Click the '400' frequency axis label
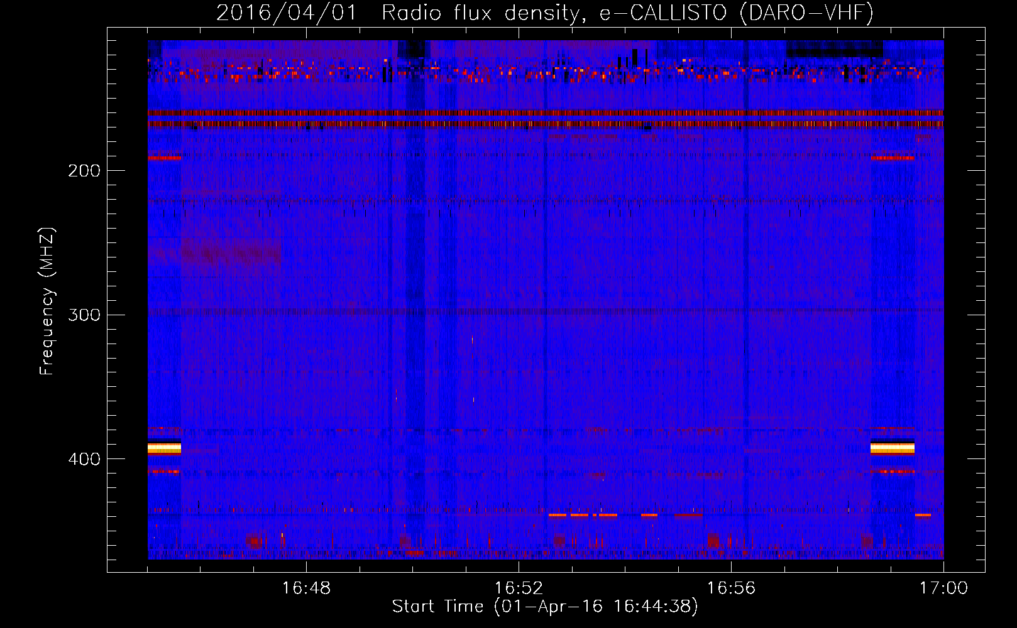Image resolution: width=1017 pixels, height=628 pixels. 84,459
